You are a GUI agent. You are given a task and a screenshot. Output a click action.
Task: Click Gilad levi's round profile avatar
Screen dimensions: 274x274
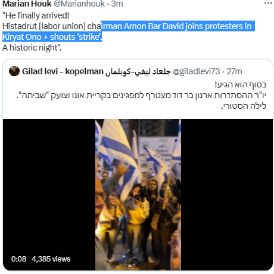[x=14, y=71]
